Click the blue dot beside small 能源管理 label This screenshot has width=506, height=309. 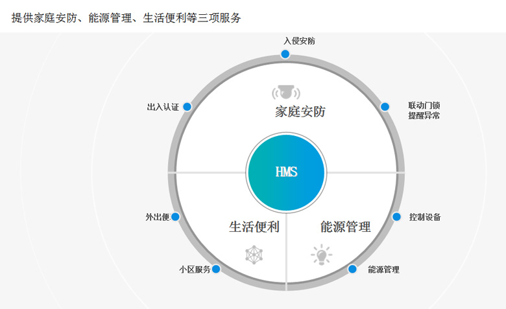[352, 269]
